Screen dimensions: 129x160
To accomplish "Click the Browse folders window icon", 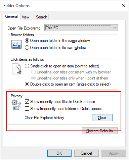I will tap(16, 44).
